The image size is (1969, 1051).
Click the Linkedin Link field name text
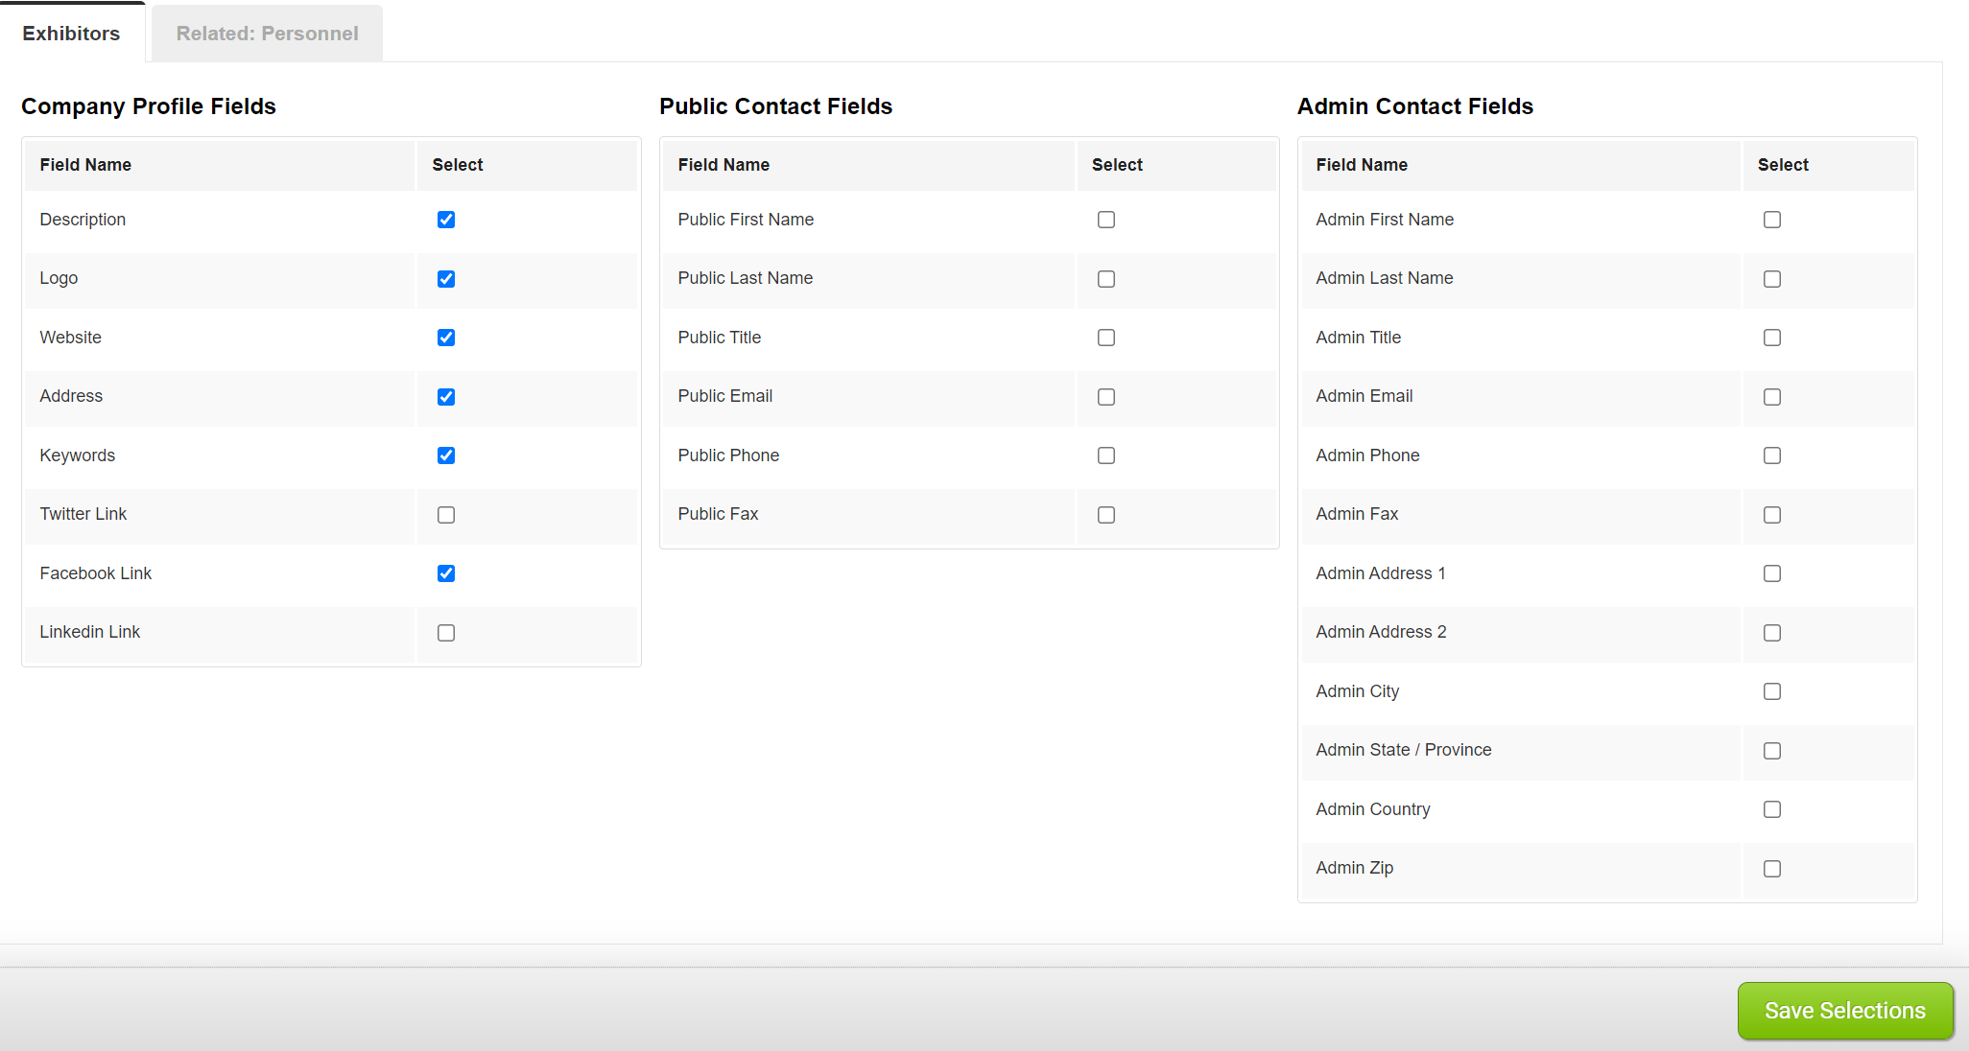(x=90, y=632)
